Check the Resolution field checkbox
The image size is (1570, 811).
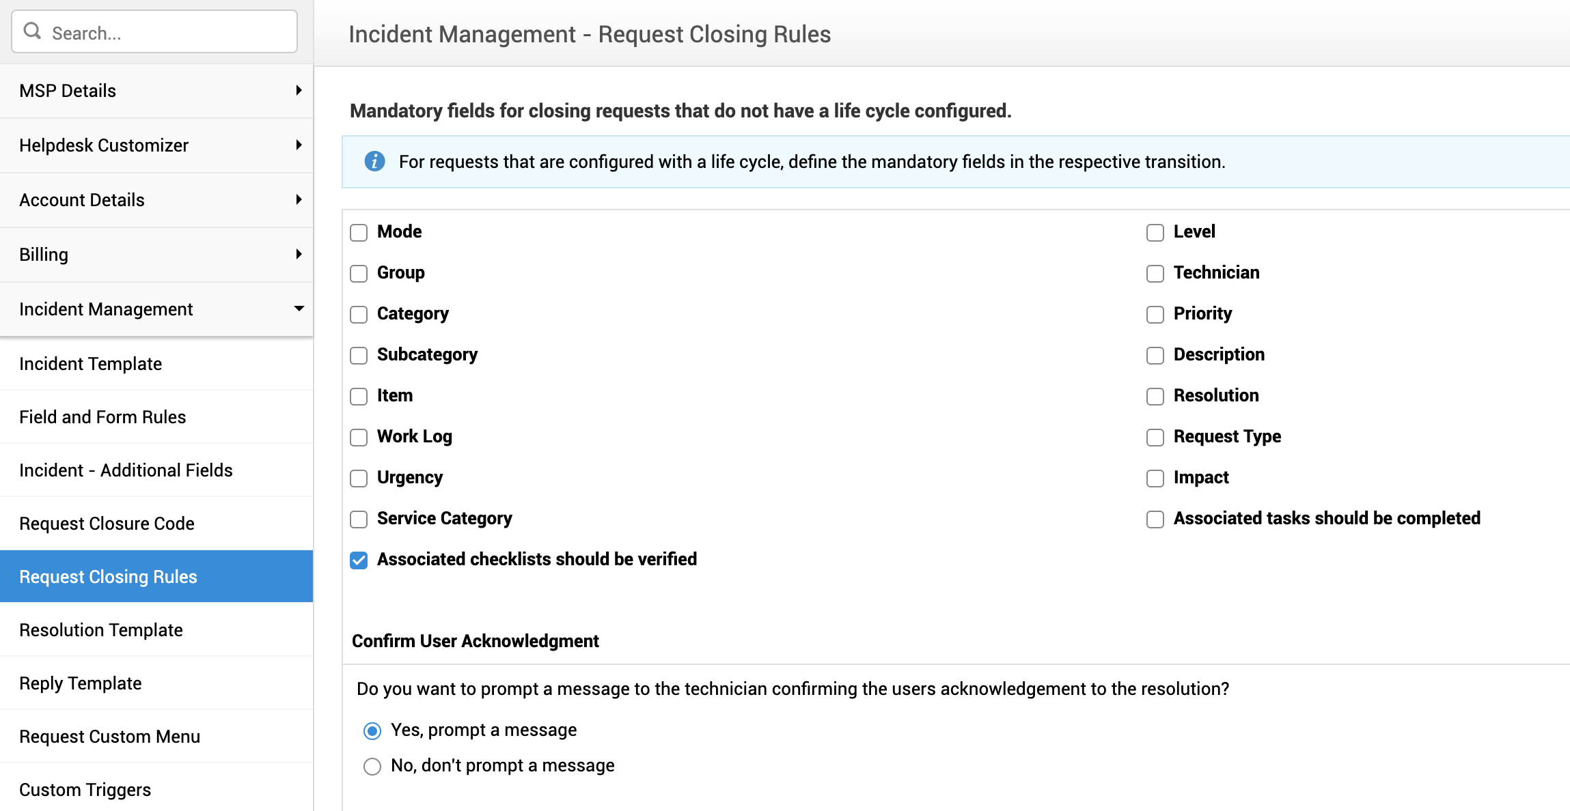1155,397
